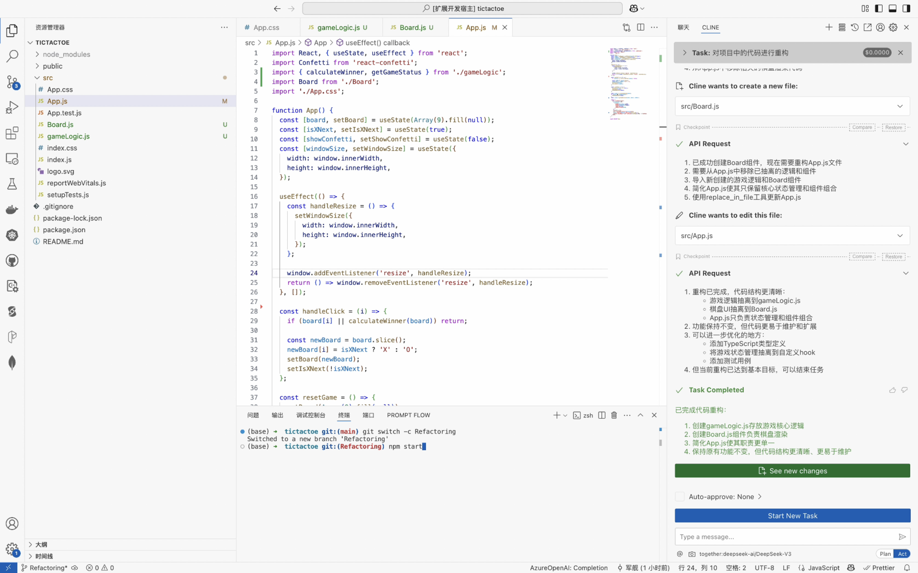Switch to the gameLogic.js editor tab
This screenshot has width=918, height=573.
pyautogui.click(x=338, y=27)
